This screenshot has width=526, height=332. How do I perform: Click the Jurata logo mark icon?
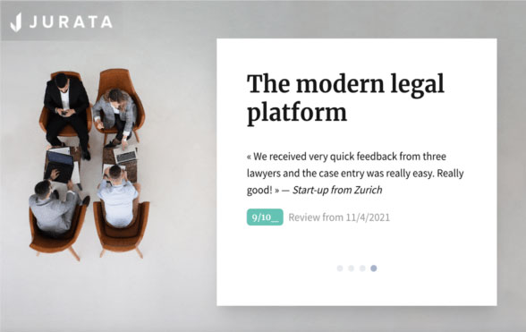(16, 22)
